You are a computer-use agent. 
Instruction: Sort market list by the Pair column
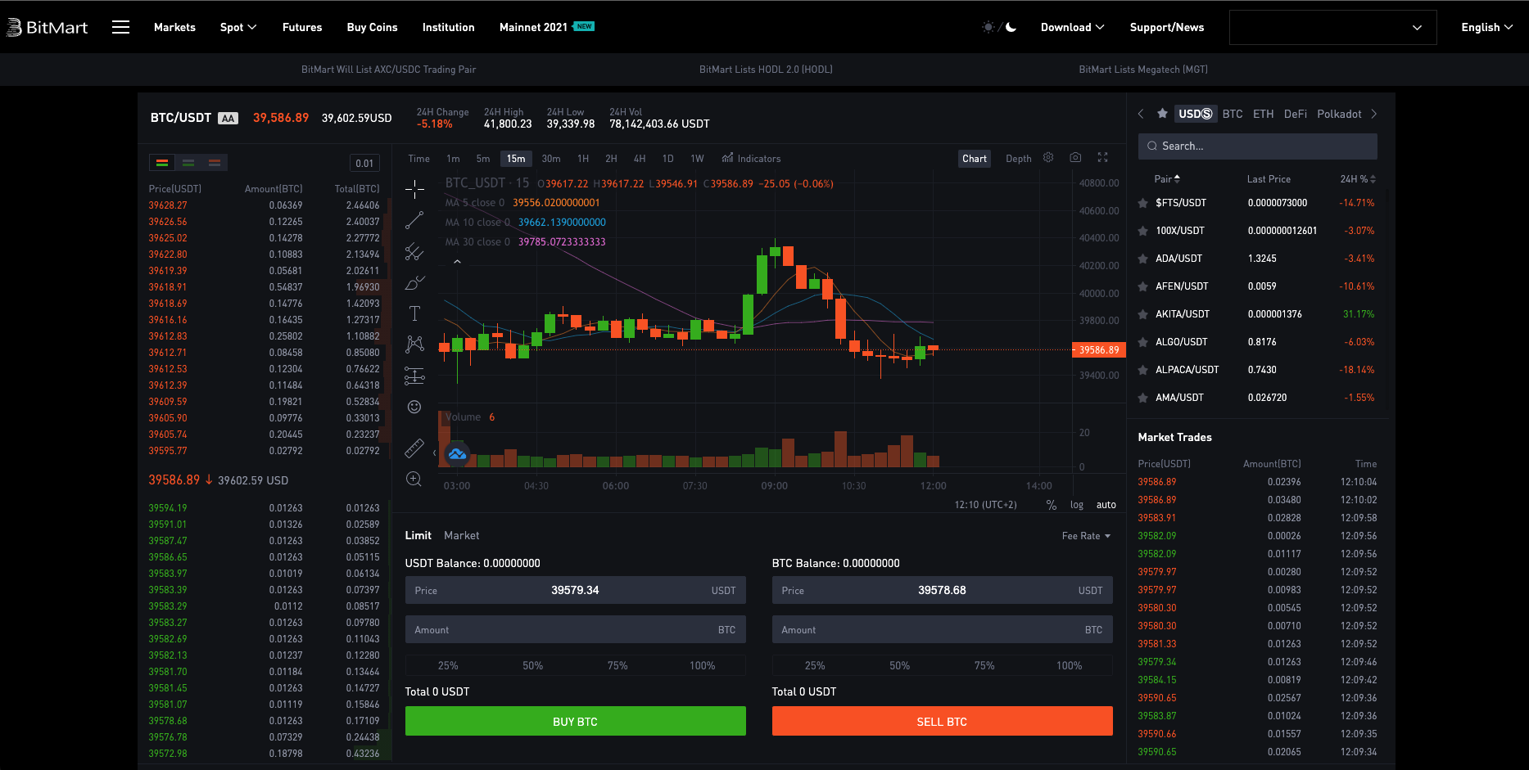(1167, 179)
